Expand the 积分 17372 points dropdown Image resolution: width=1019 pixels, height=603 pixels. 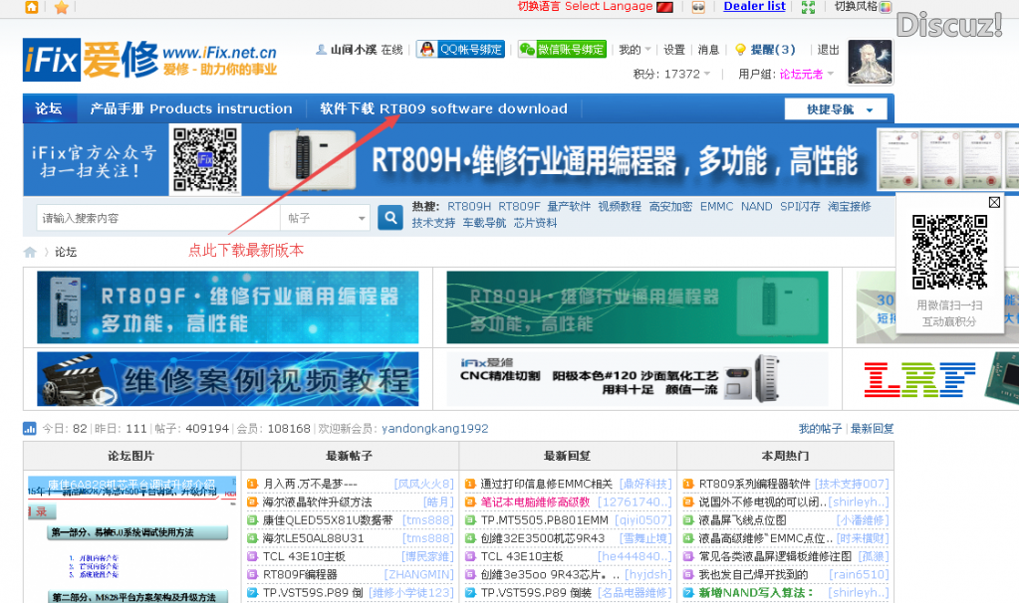(672, 74)
